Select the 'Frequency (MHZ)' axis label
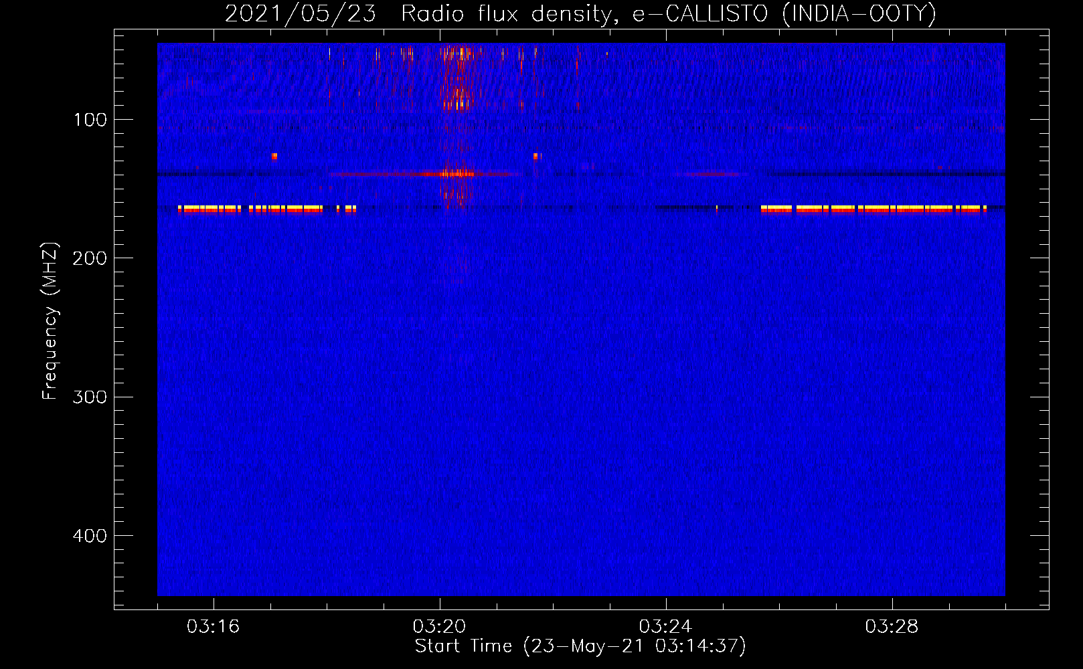 [50, 321]
